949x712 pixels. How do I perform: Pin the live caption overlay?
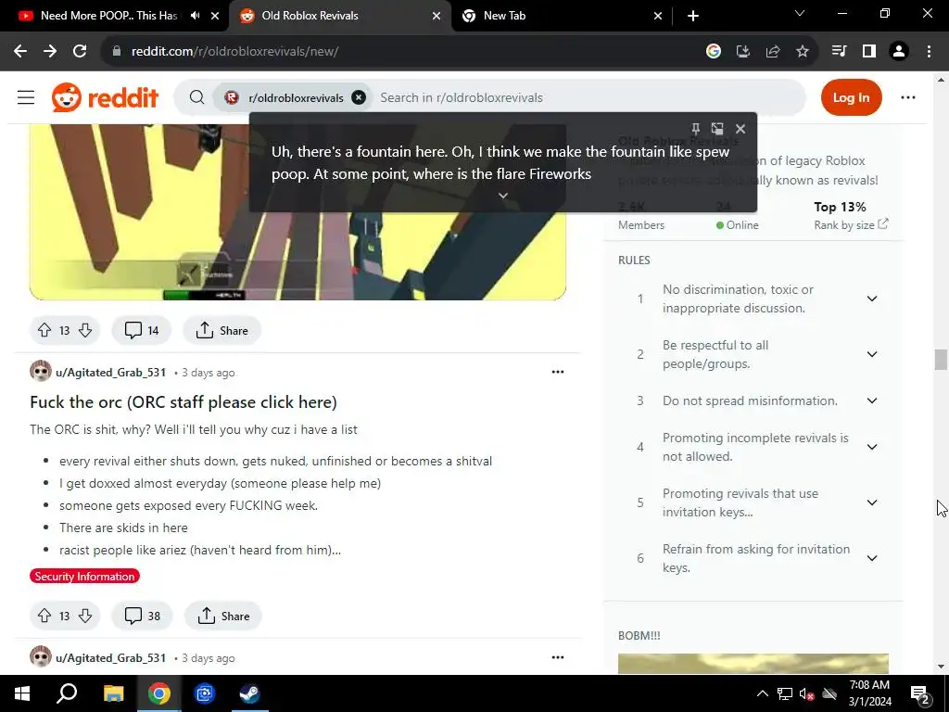click(x=695, y=128)
